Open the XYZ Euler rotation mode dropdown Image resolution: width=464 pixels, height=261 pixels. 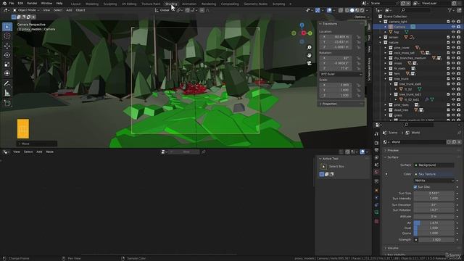[x=341, y=74]
